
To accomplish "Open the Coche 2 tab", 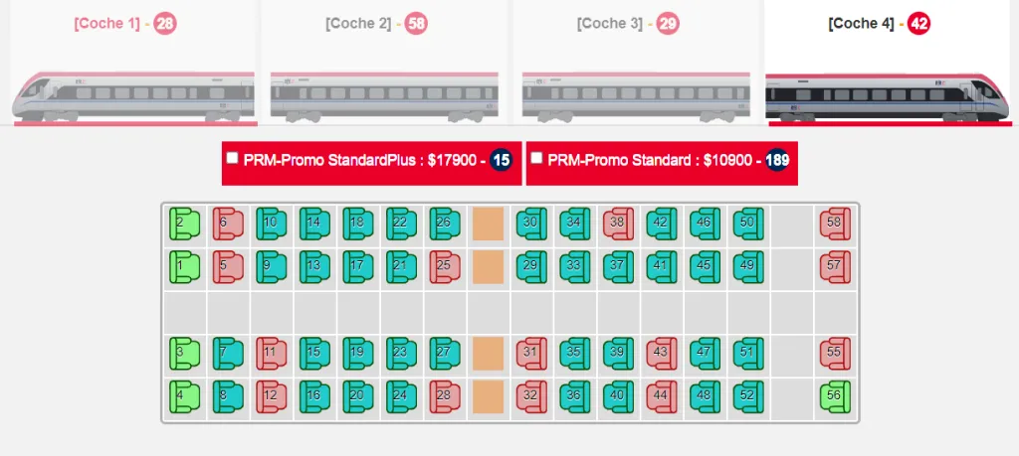I will click(x=358, y=24).
